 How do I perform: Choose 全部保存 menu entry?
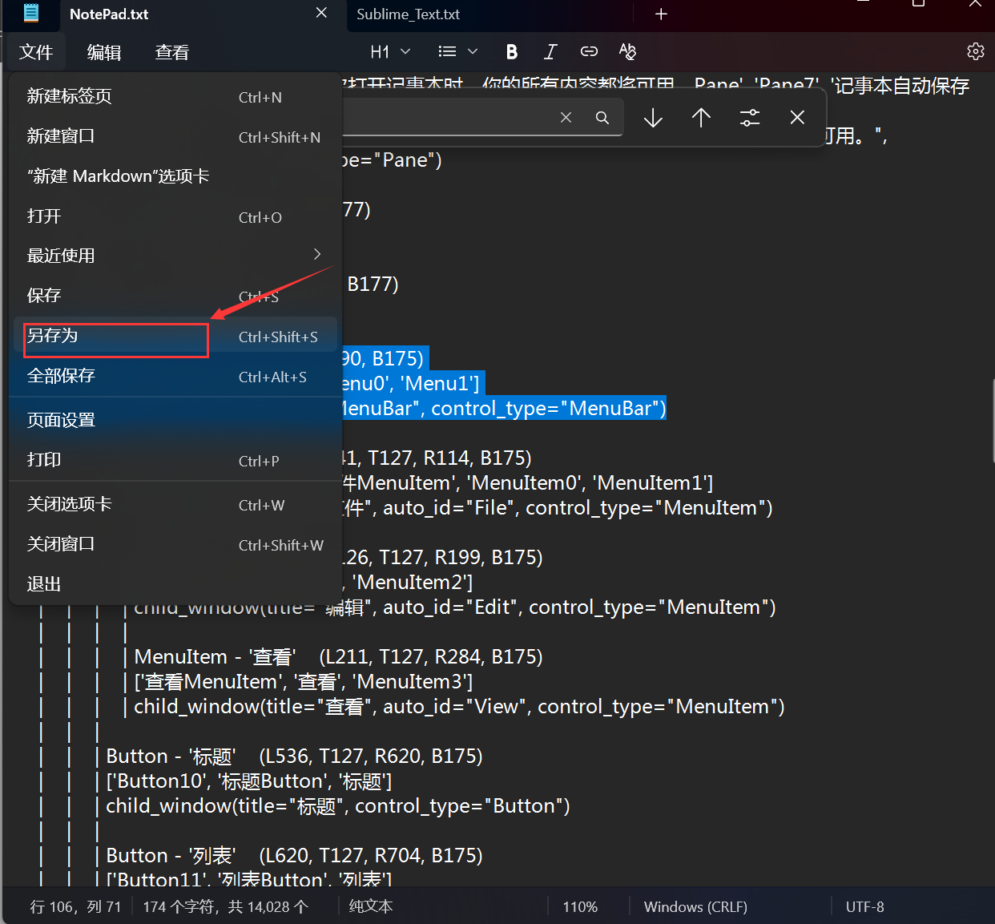(x=175, y=376)
